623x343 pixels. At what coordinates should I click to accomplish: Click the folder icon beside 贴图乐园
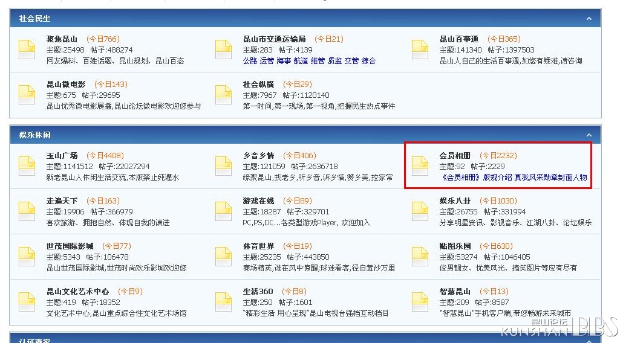(x=420, y=257)
